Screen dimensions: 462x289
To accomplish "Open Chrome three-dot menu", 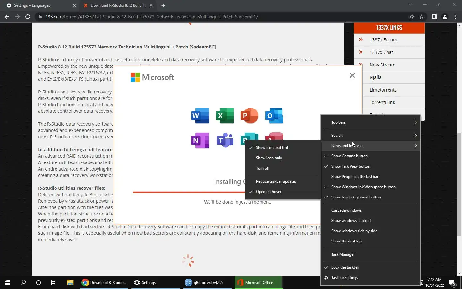I will [455, 17].
